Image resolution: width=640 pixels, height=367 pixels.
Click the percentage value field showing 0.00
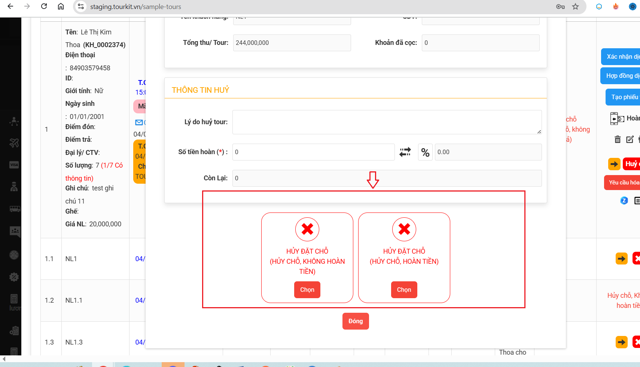point(488,152)
